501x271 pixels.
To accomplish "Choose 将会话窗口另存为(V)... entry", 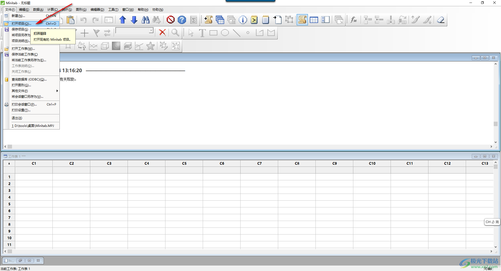I will tap(31, 97).
